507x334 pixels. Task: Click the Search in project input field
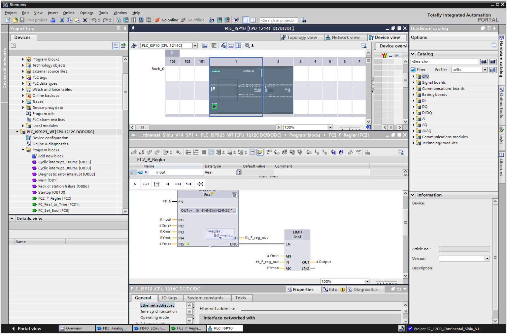(x=279, y=20)
